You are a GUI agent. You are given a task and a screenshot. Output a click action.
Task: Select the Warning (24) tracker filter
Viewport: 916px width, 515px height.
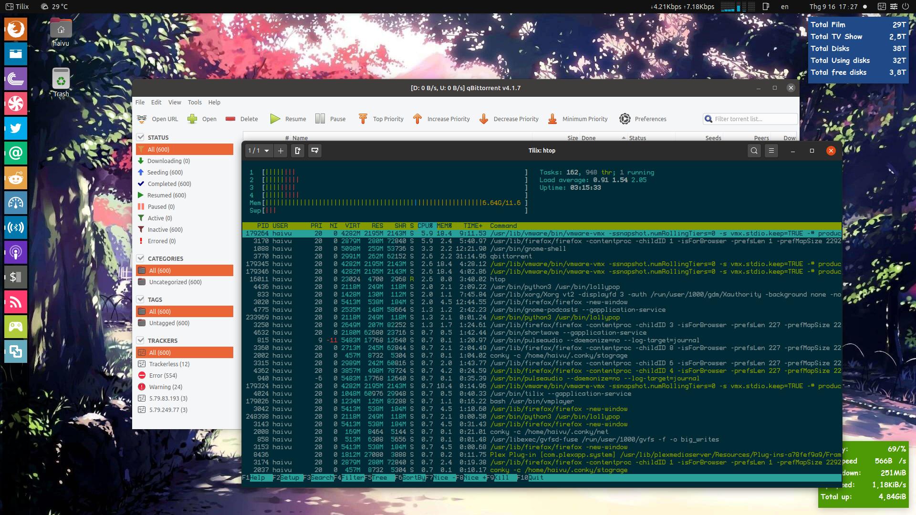(185, 387)
